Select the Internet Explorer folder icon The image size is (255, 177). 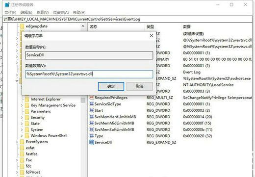pyautogui.click(x=27, y=99)
